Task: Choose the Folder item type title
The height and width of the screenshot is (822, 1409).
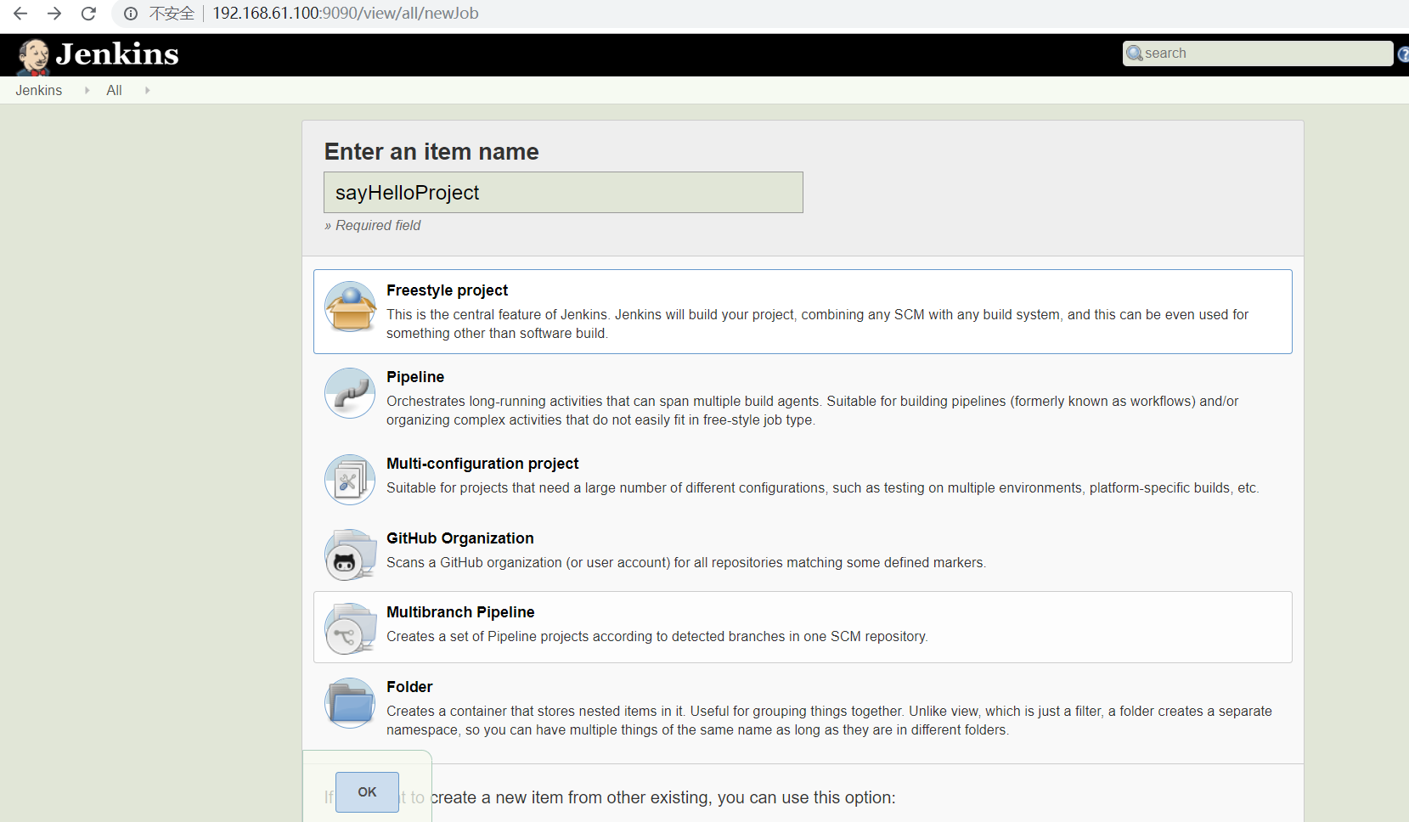Action: [409, 687]
